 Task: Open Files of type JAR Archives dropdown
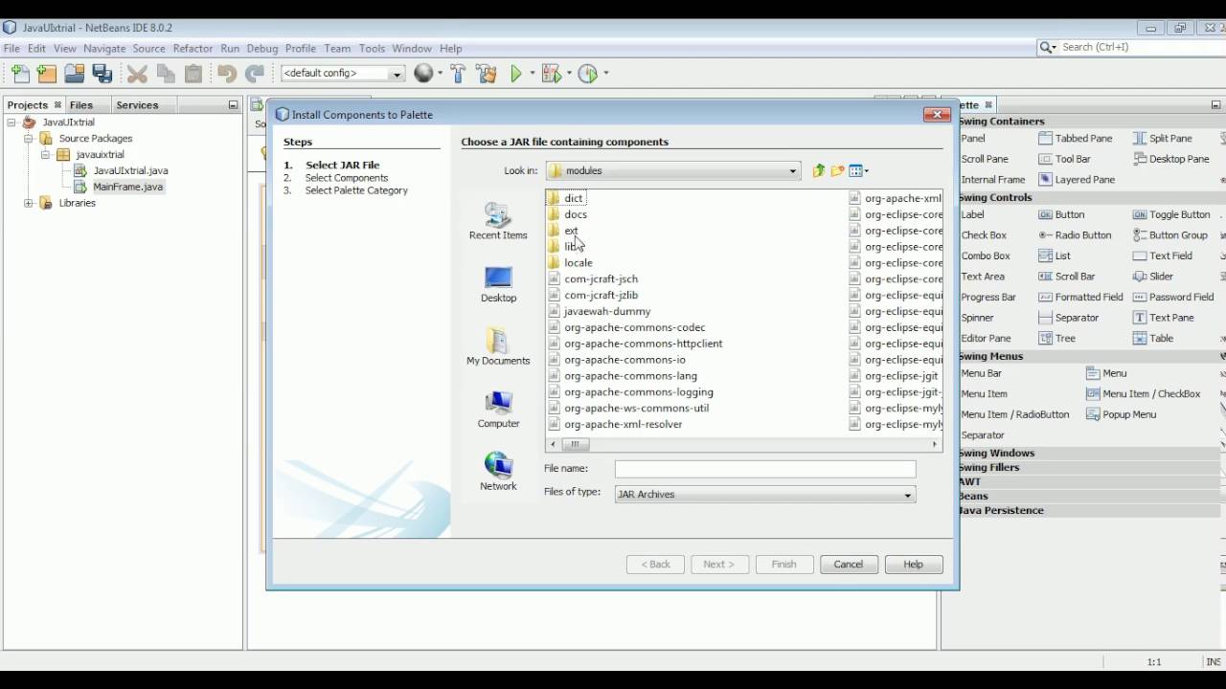tap(907, 495)
